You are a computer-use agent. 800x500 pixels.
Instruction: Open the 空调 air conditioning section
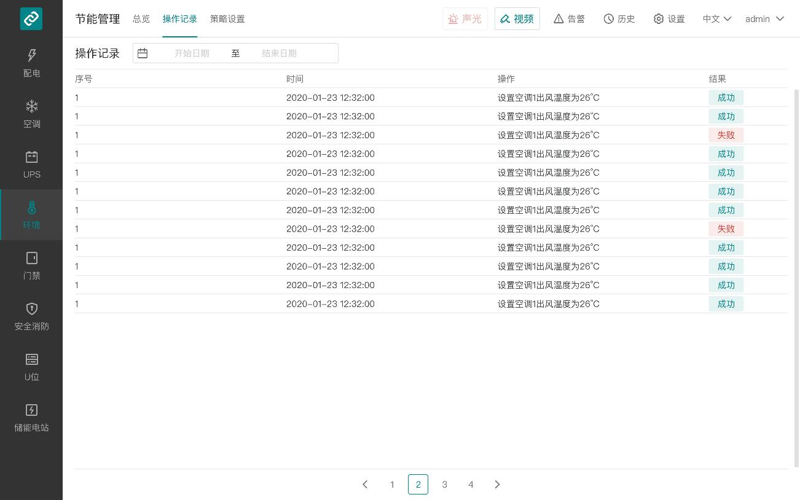(x=31, y=114)
